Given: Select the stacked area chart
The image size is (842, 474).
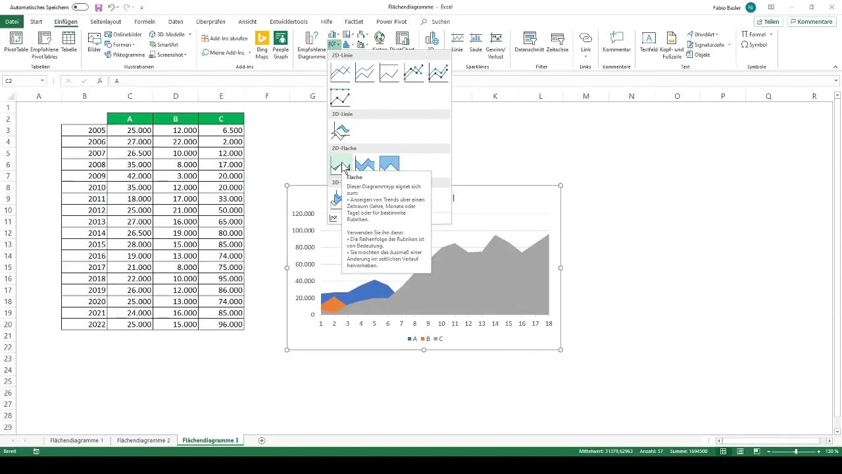Looking at the screenshot, I should tap(364, 165).
